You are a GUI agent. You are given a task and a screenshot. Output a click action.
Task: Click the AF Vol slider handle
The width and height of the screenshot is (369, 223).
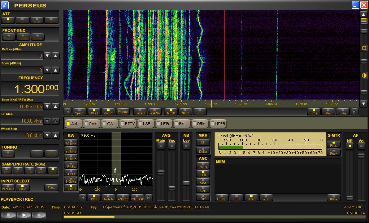click(x=361, y=155)
